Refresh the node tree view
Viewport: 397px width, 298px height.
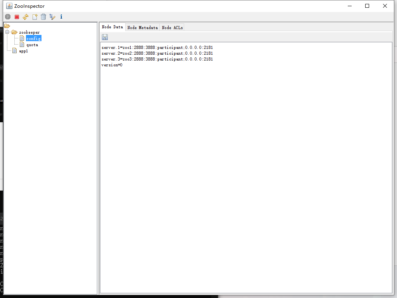point(26,17)
